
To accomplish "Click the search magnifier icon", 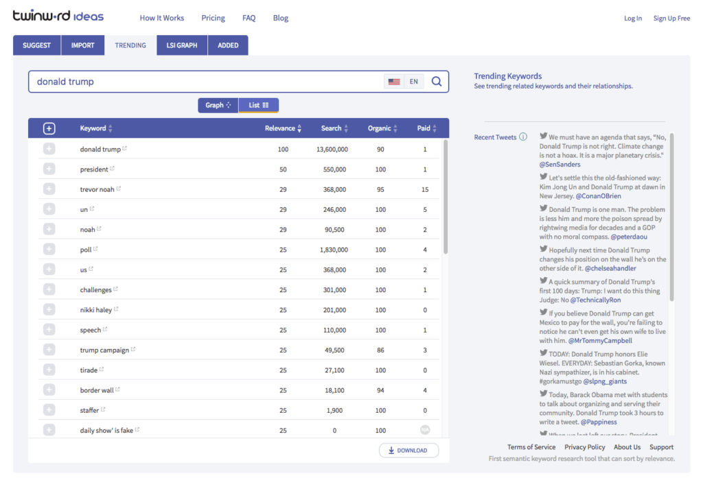I will click(x=436, y=82).
